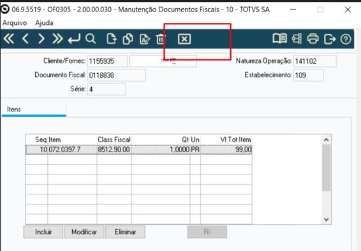The image size is (361, 251).
Task: Open the hierarchy tree structure icon
Action: [x=297, y=39]
